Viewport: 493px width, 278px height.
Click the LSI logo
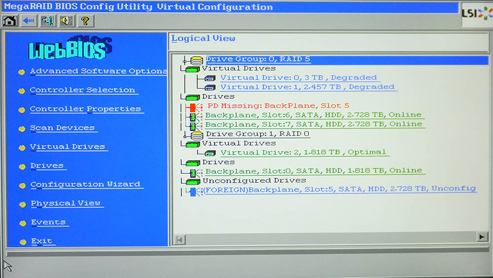click(x=477, y=13)
